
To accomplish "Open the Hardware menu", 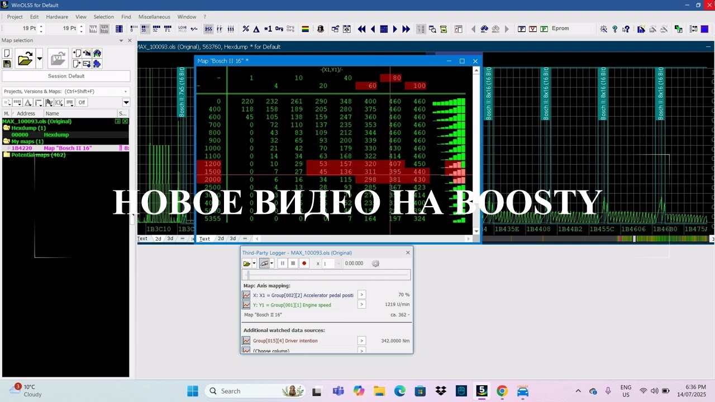I will pyautogui.click(x=57, y=17).
